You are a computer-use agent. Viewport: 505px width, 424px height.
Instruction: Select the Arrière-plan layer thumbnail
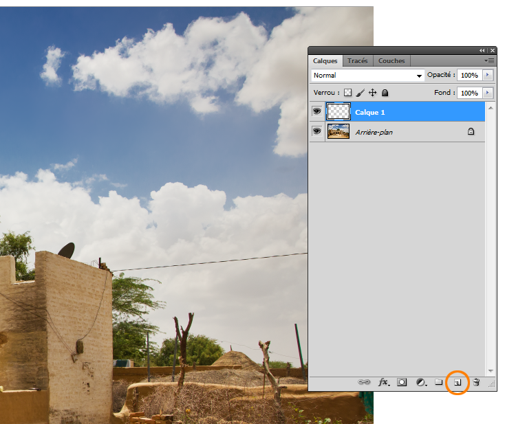pos(338,131)
